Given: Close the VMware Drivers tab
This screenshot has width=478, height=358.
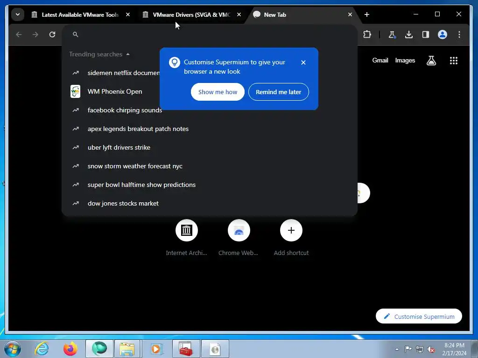Looking at the screenshot, I should pyautogui.click(x=239, y=14).
